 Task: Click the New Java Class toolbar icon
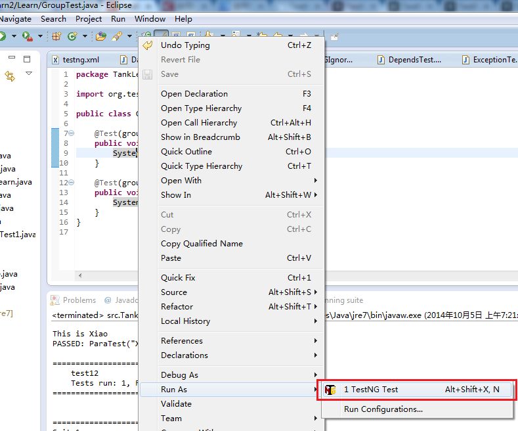tap(72, 36)
